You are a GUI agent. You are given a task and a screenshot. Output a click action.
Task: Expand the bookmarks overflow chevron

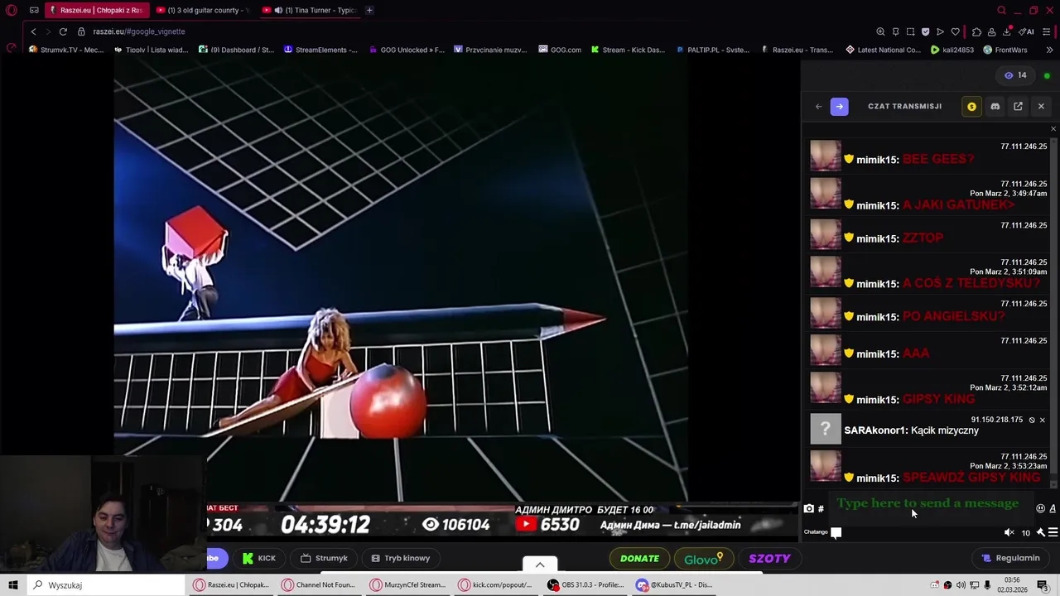1049,50
